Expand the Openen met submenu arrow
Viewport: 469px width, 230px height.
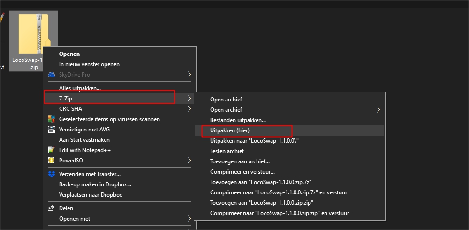click(x=189, y=218)
